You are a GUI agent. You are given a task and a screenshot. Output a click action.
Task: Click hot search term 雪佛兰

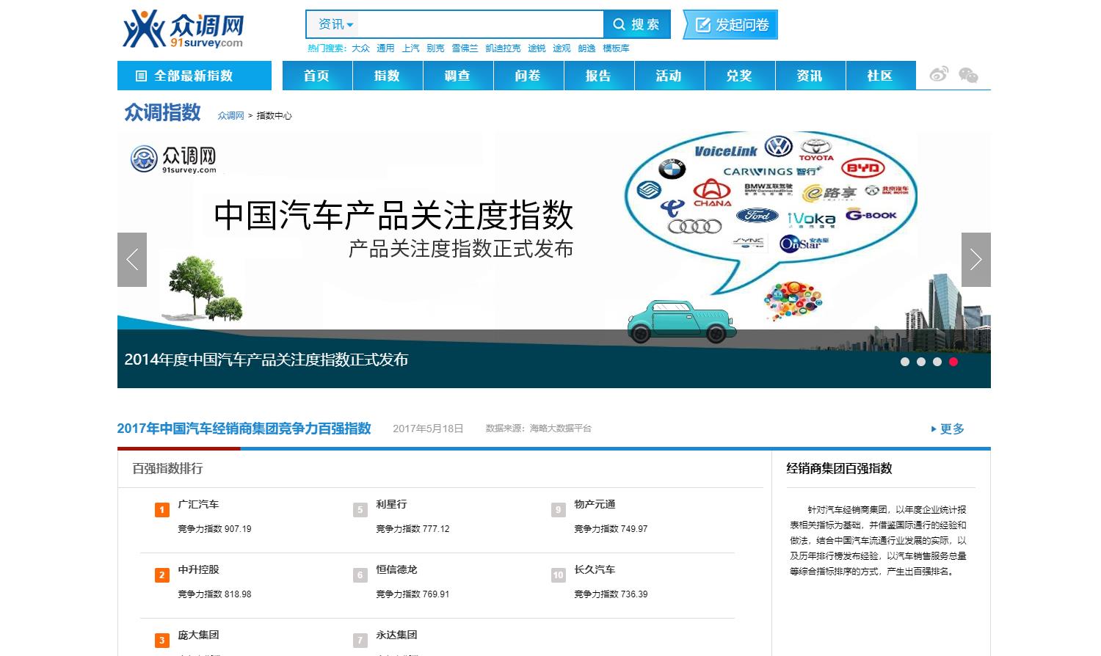click(x=465, y=48)
